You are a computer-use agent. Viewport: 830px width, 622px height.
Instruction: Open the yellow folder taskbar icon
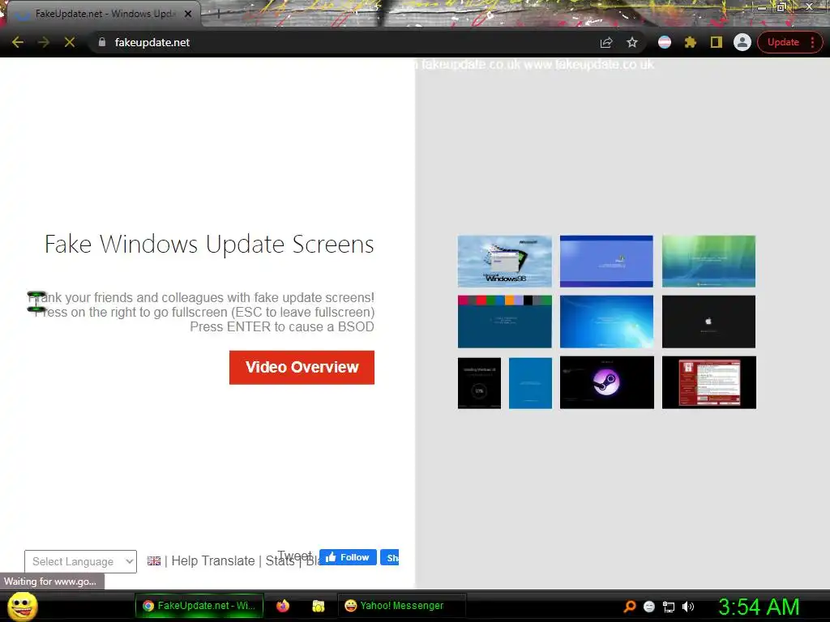(x=318, y=606)
